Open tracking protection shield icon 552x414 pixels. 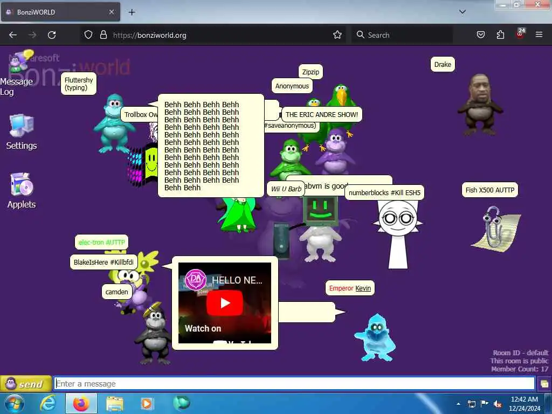click(x=88, y=35)
